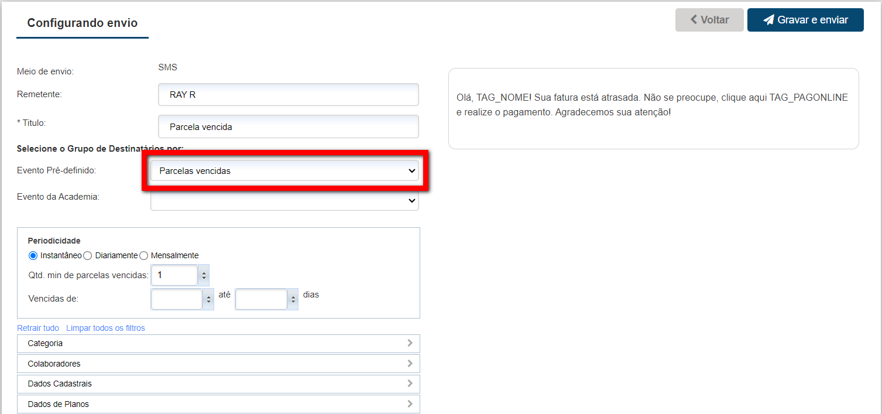Click the Vencidas de start-days spinner
882x414 pixels.
tap(209, 299)
